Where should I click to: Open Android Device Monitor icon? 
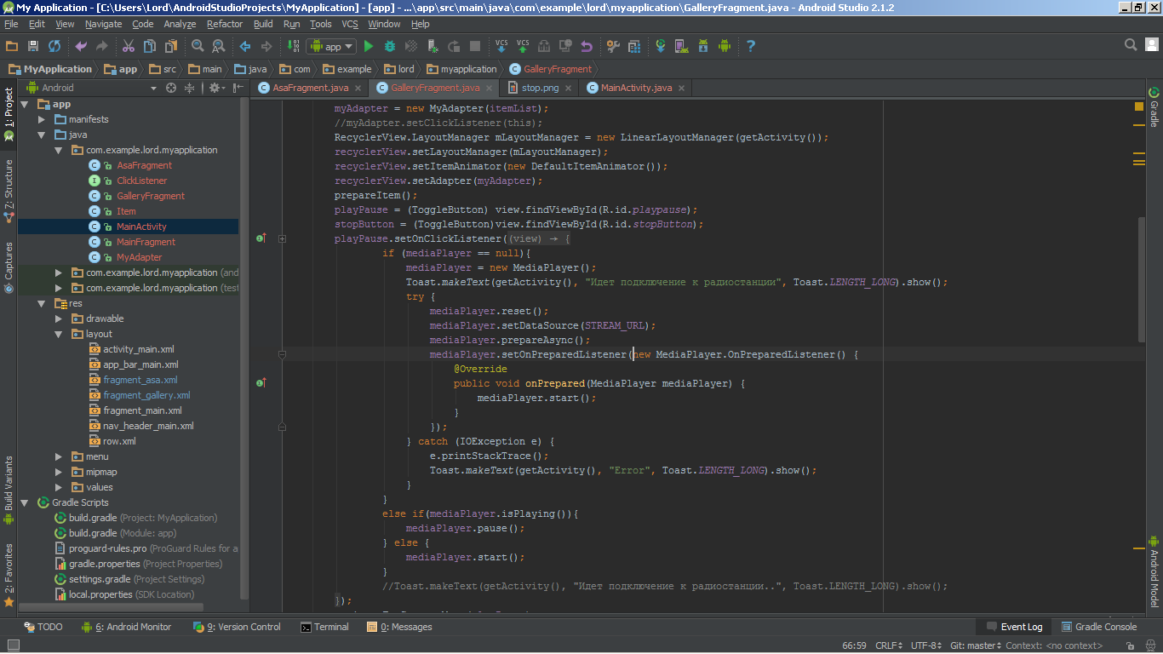click(725, 46)
